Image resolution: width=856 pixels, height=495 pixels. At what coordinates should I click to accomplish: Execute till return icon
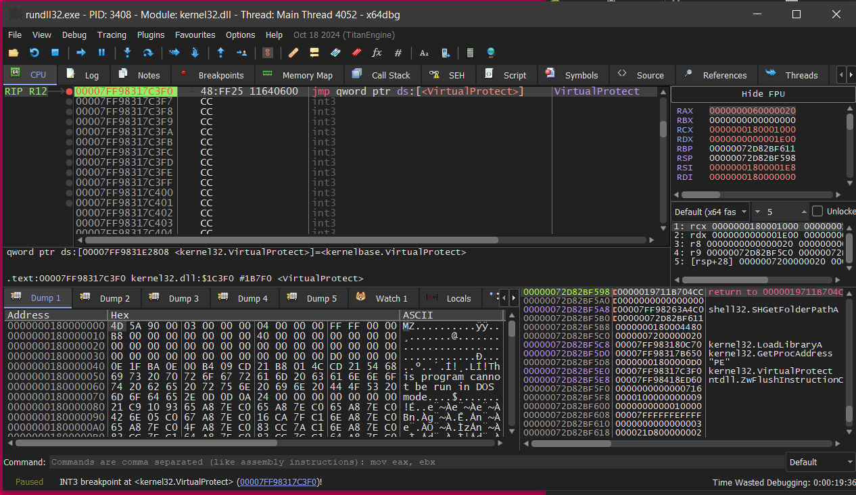220,53
